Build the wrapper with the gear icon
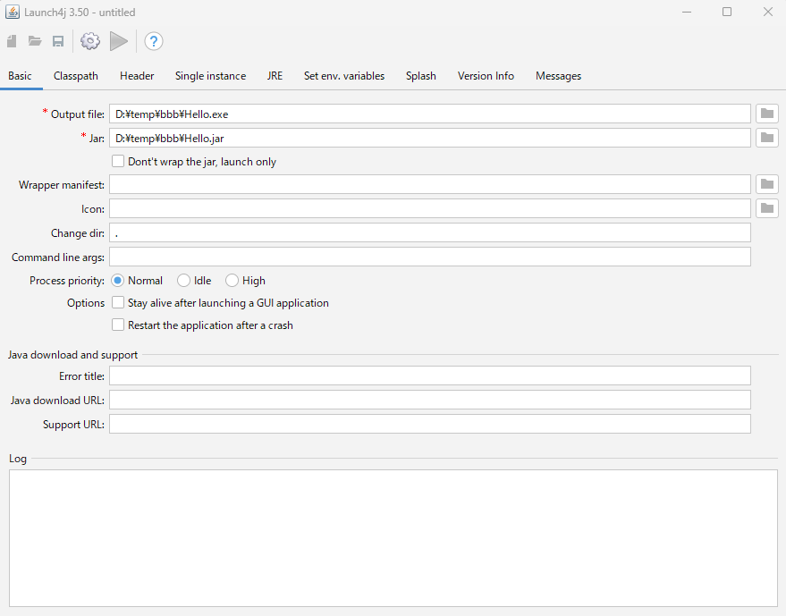 point(89,41)
